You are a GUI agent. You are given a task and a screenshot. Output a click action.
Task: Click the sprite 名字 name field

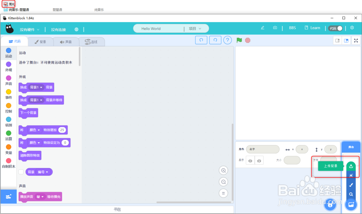click(x=263, y=149)
